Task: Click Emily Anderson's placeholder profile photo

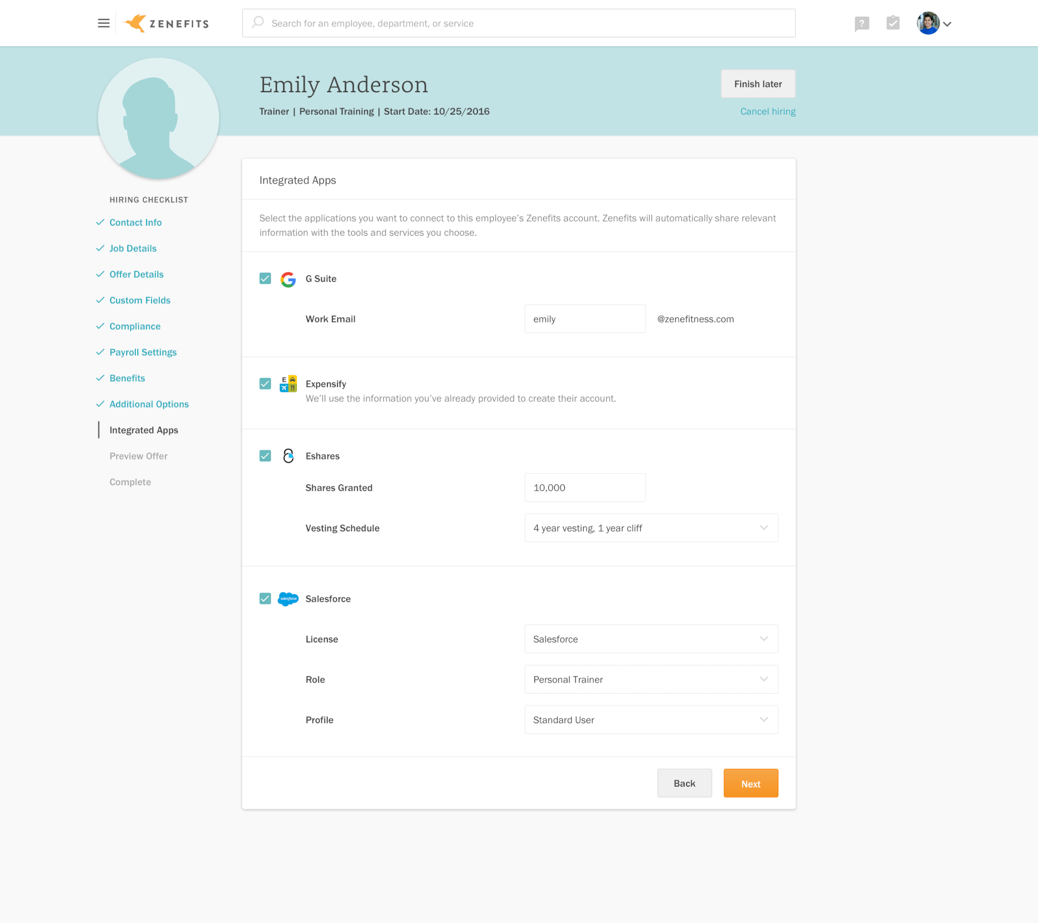Action: point(159,119)
